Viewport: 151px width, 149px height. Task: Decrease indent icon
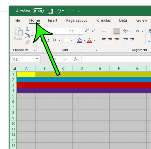pos(126,40)
